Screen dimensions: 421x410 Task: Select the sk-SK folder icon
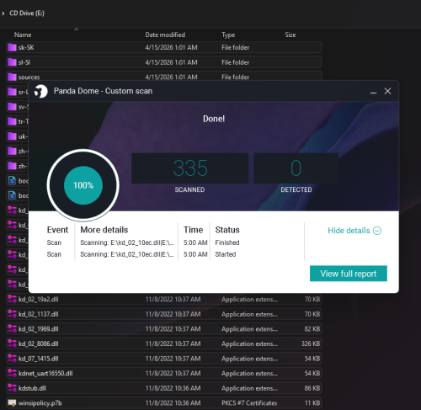click(x=12, y=47)
